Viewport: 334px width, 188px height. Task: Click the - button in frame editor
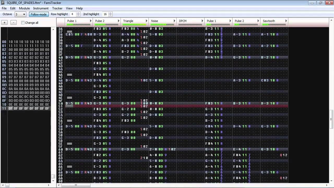pos(14,23)
